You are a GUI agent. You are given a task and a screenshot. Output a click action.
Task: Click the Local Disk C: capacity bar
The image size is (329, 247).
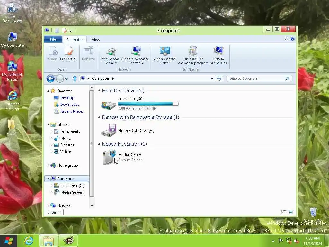click(x=148, y=104)
